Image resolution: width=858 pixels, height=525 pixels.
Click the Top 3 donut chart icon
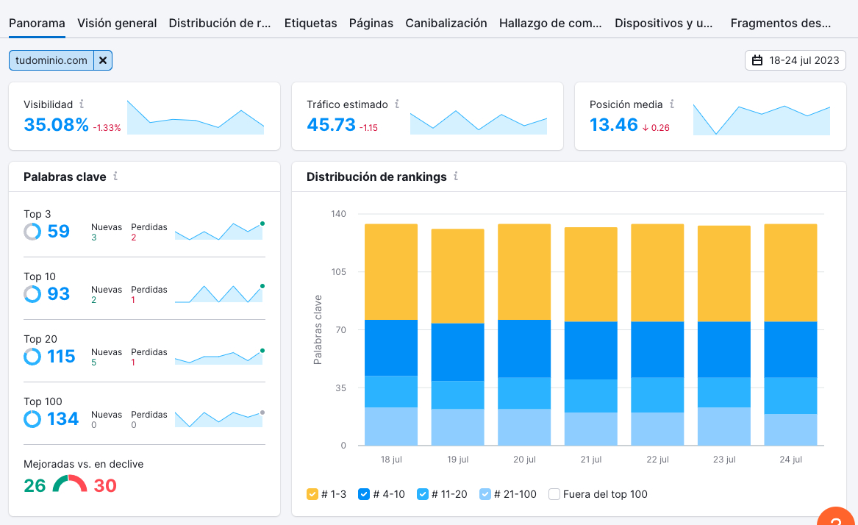[32, 232]
